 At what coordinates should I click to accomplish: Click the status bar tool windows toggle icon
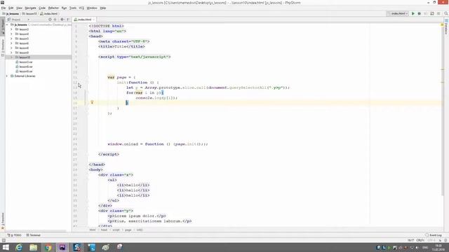click(4, 240)
